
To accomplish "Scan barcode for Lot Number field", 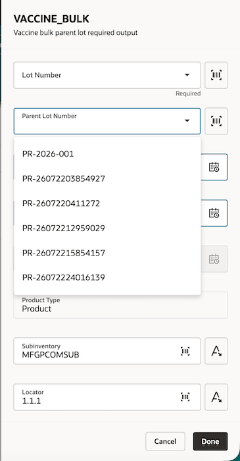I will click(216, 75).
